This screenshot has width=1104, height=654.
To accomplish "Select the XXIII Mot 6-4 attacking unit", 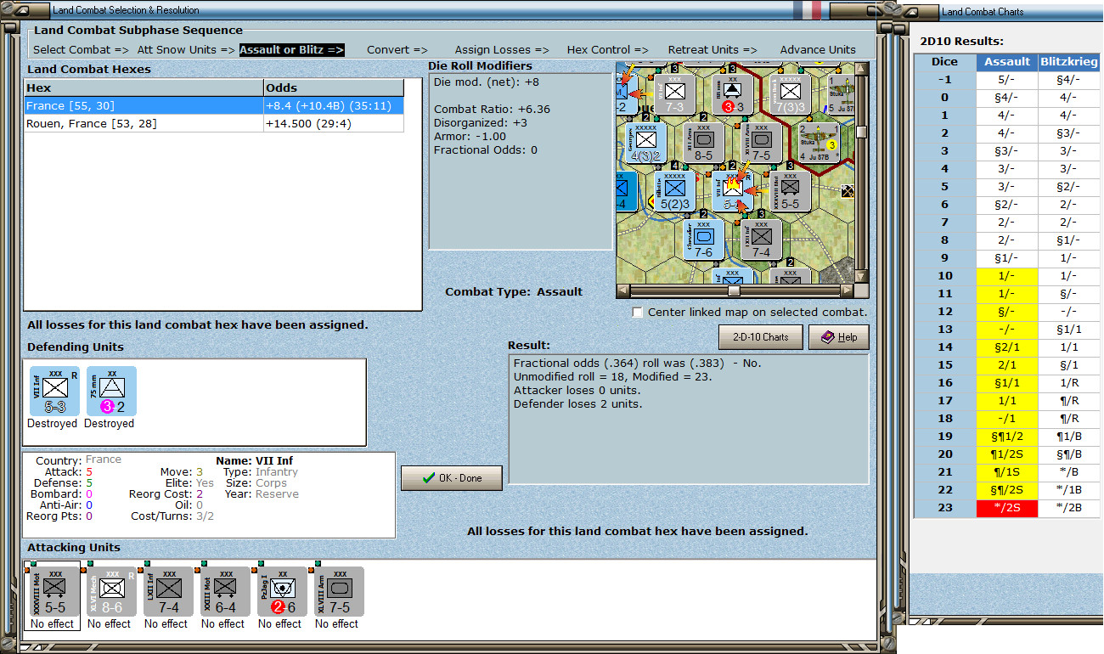I will coord(226,591).
